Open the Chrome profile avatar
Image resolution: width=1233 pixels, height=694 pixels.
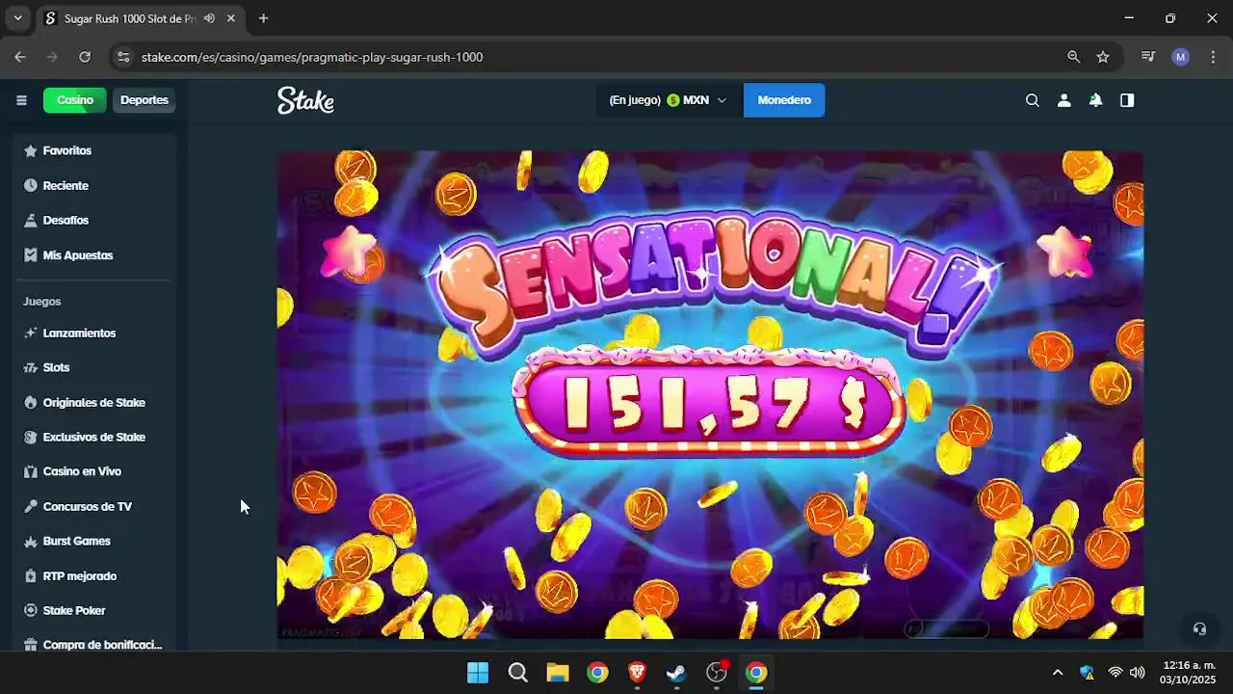[1181, 57]
